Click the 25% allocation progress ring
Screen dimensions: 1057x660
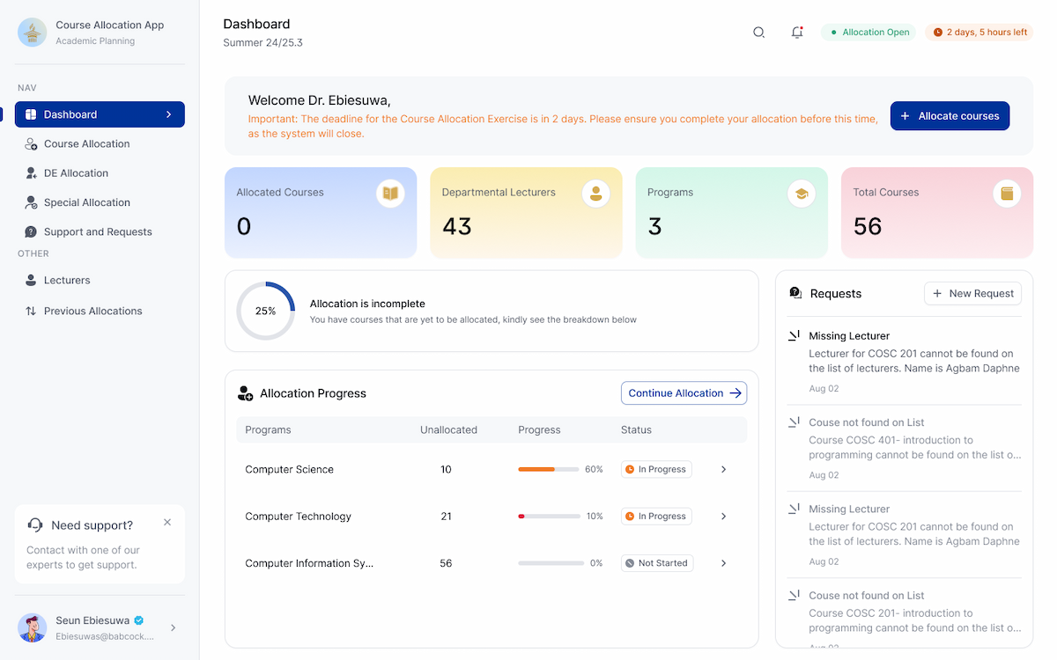click(x=265, y=311)
